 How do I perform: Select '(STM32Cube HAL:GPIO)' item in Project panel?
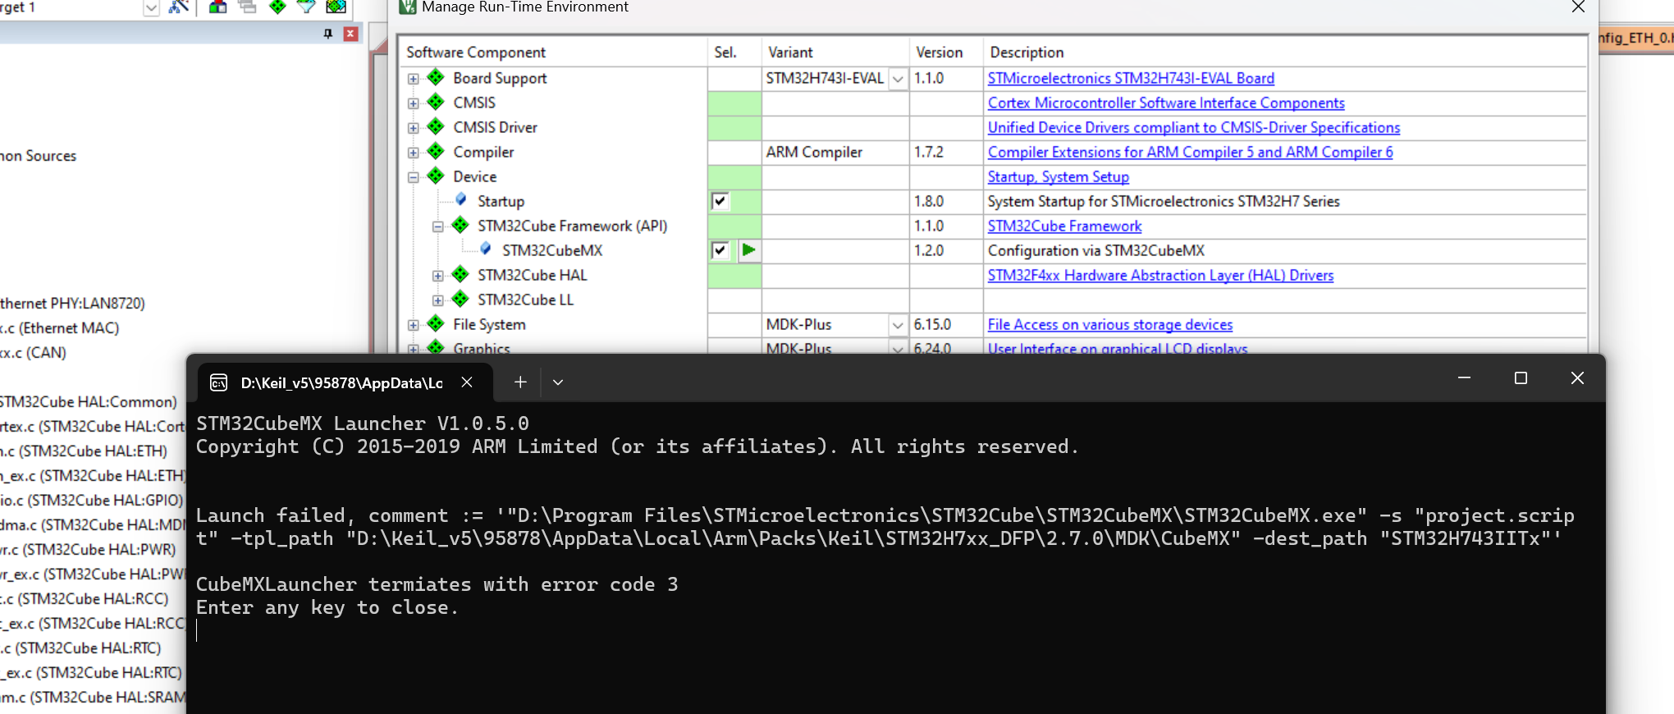[91, 500]
